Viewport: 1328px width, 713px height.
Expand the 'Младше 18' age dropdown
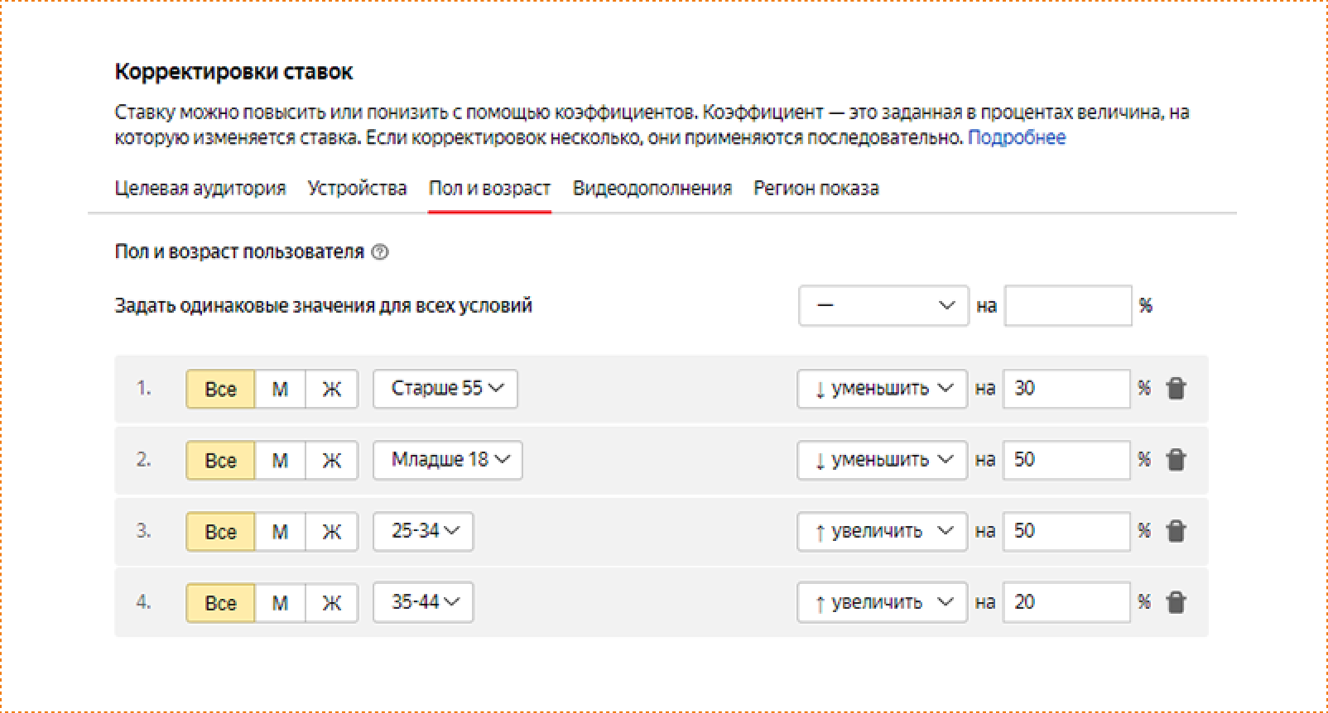(x=448, y=460)
